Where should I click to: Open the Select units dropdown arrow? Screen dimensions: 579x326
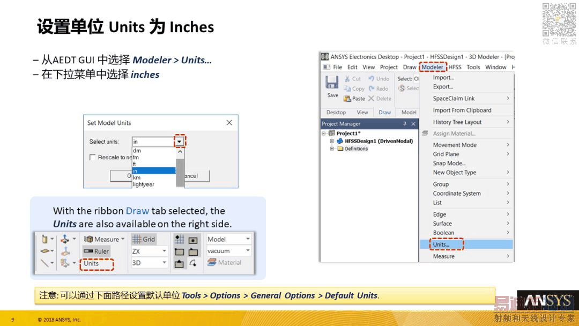180,142
